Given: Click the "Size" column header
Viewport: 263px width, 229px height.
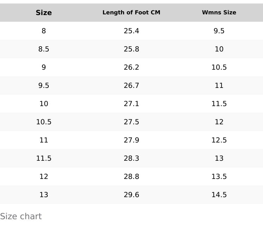Looking at the screenshot, I should 44,13.
